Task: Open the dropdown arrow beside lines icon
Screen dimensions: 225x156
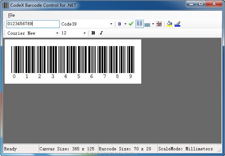Action: (153, 24)
